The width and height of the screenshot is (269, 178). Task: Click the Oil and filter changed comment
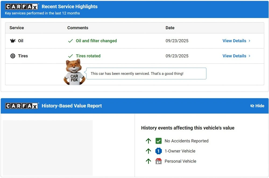[x=96, y=41]
